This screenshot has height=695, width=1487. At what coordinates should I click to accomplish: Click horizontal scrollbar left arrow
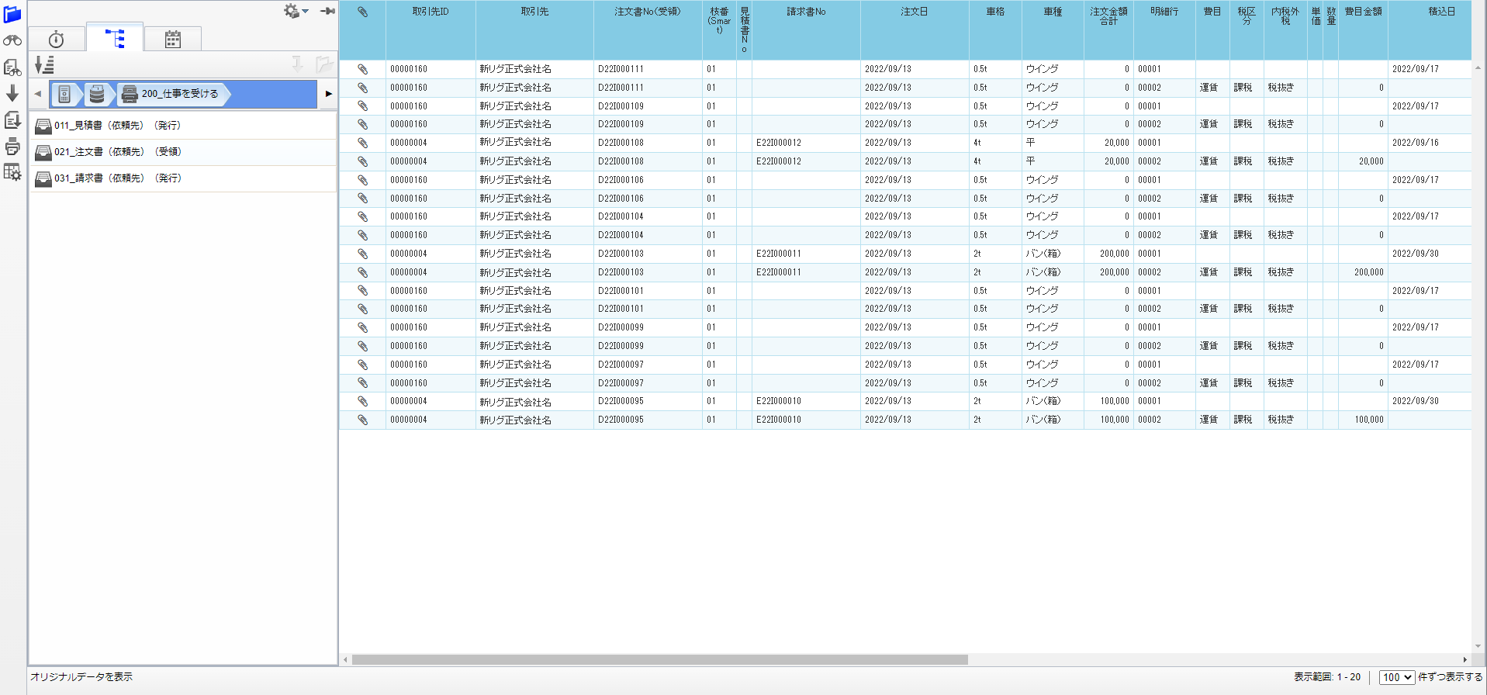[345, 660]
